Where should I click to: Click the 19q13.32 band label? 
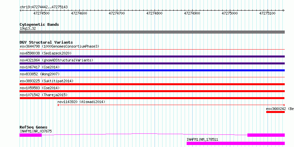28,29
